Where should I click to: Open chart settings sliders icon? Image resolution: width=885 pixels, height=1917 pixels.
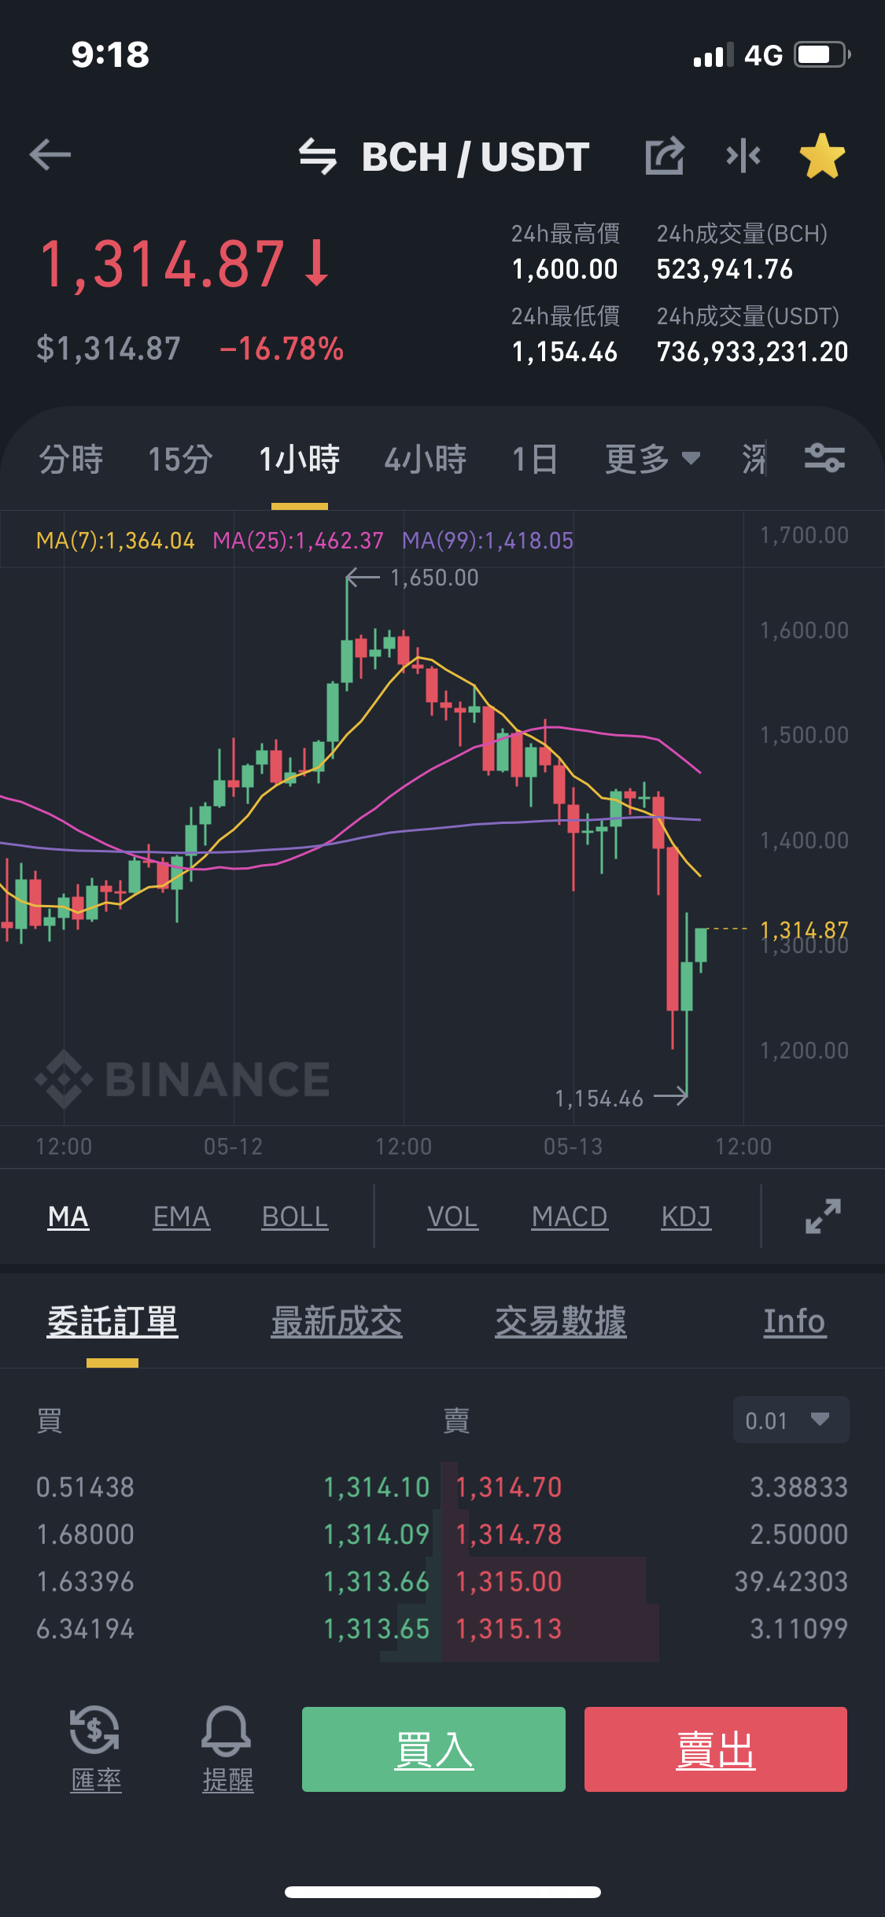[824, 457]
